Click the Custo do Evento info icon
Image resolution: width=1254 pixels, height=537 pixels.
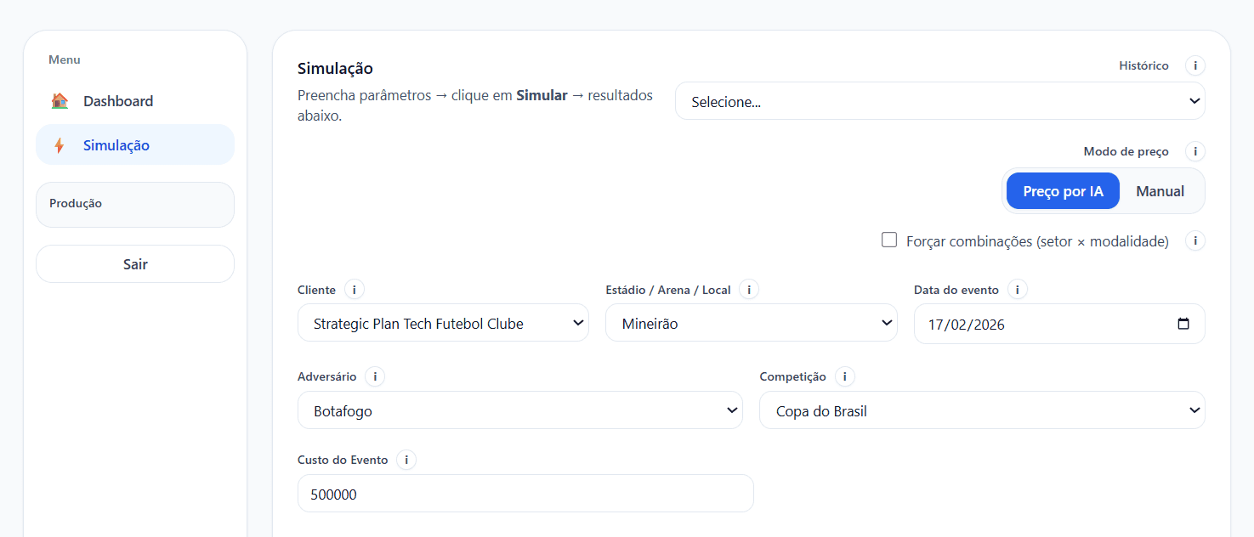pos(406,460)
